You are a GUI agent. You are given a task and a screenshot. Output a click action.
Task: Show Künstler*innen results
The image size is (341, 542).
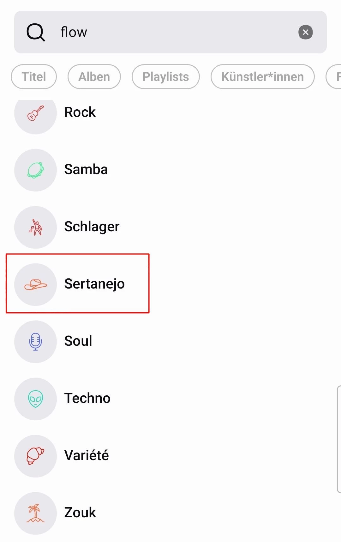pos(262,77)
